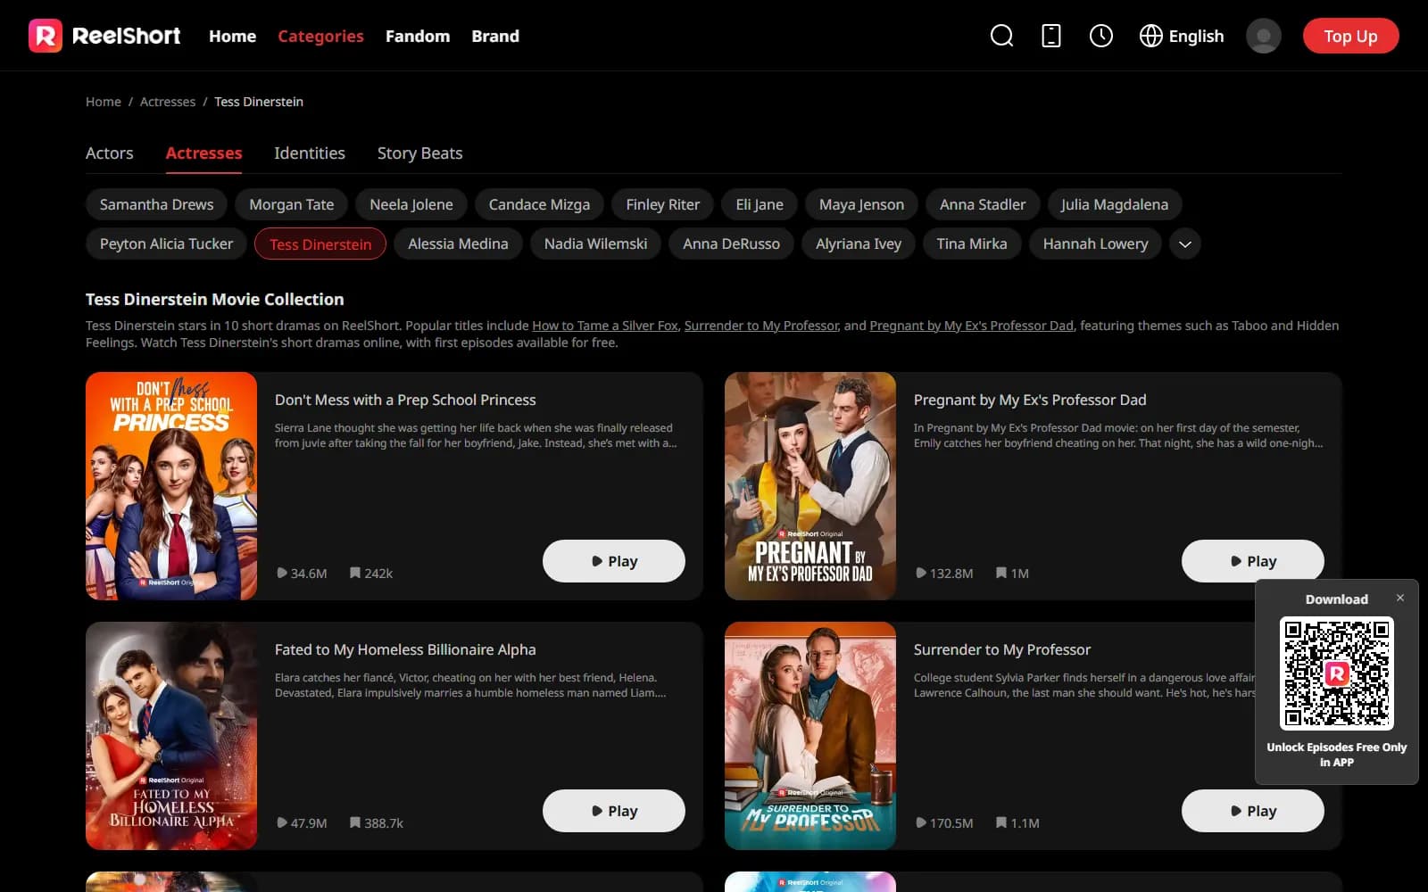
Task: Click title Fated to My Homeless Billionaire Alpha
Action: pyautogui.click(x=405, y=649)
